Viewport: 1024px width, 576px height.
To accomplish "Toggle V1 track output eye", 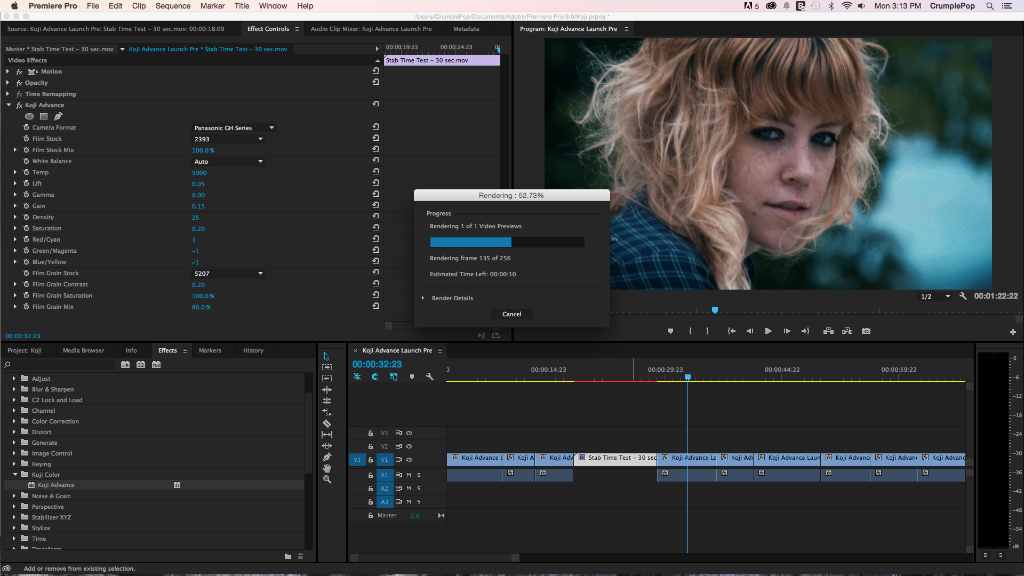I will pos(409,460).
